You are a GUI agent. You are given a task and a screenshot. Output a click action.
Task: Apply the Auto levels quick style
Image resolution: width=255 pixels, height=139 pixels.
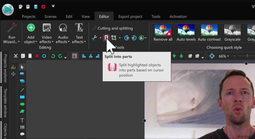[x=186, y=33]
